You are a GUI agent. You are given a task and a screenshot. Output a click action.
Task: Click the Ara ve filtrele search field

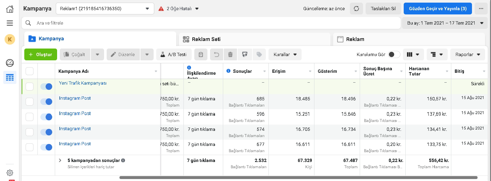point(211,23)
